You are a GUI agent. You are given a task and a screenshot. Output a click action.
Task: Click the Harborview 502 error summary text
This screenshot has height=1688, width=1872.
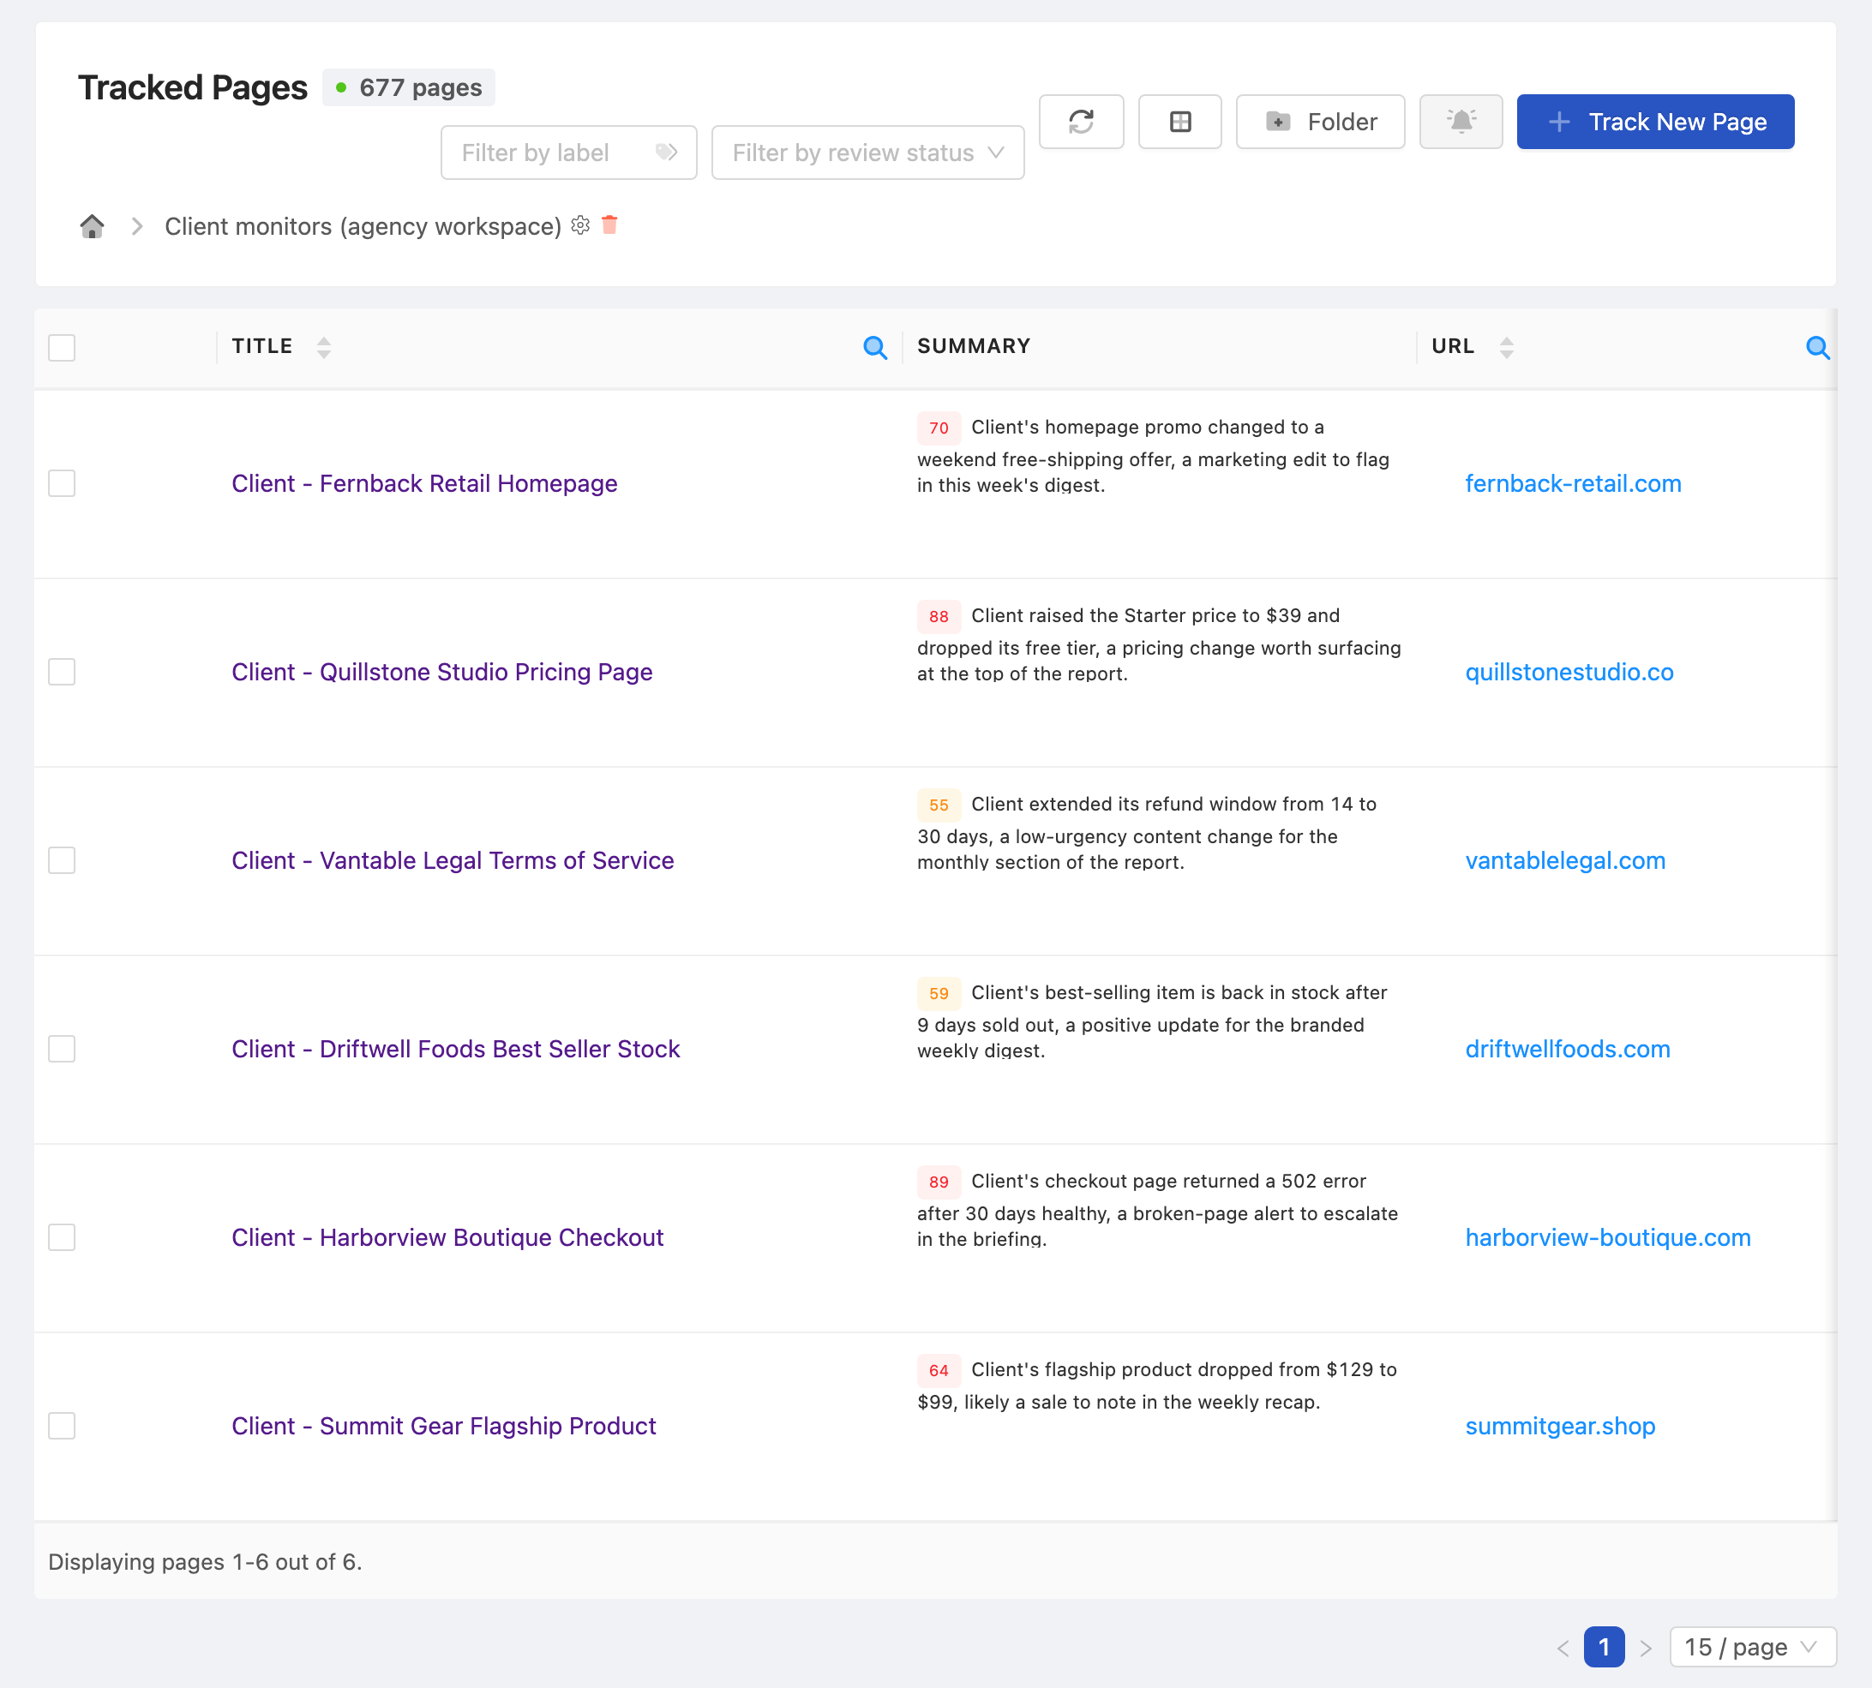(1160, 1209)
